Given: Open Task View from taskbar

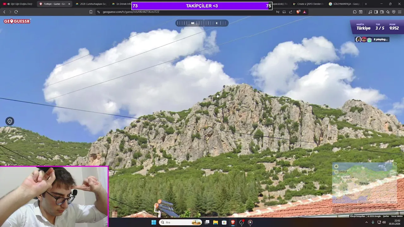Looking at the screenshot, I should click(207, 222).
